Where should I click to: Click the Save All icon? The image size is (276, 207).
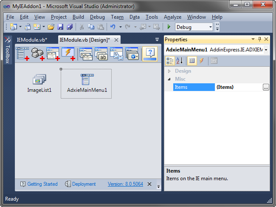tap(70, 27)
